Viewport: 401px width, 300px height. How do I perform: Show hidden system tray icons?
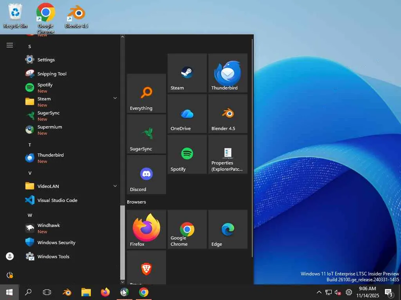(x=319, y=292)
